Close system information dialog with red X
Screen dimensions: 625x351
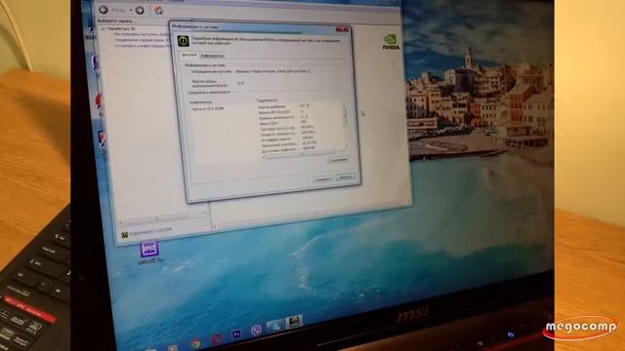pyautogui.click(x=343, y=29)
